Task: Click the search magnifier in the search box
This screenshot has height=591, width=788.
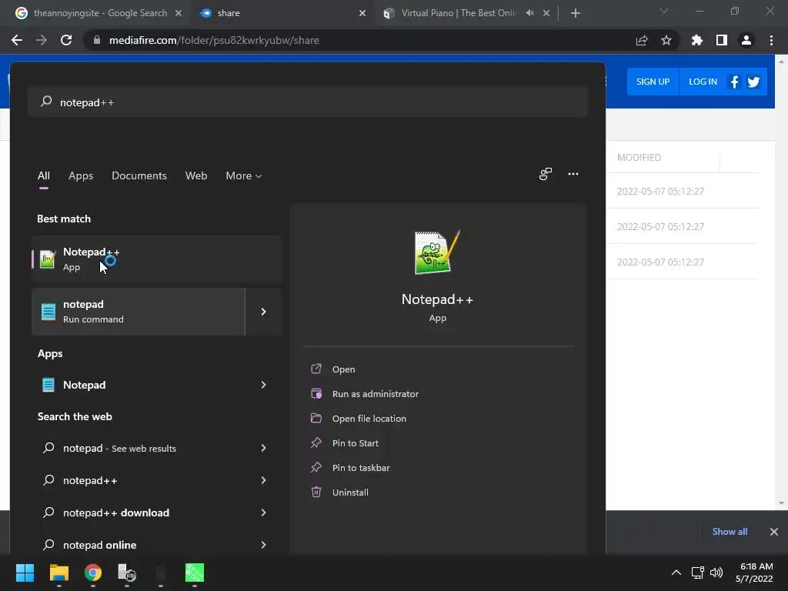Action: tap(46, 102)
